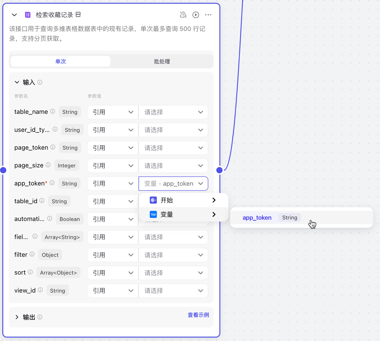The height and width of the screenshot is (341, 380).
Task: Click the info icon next to 输出
Action: point(40,317)
